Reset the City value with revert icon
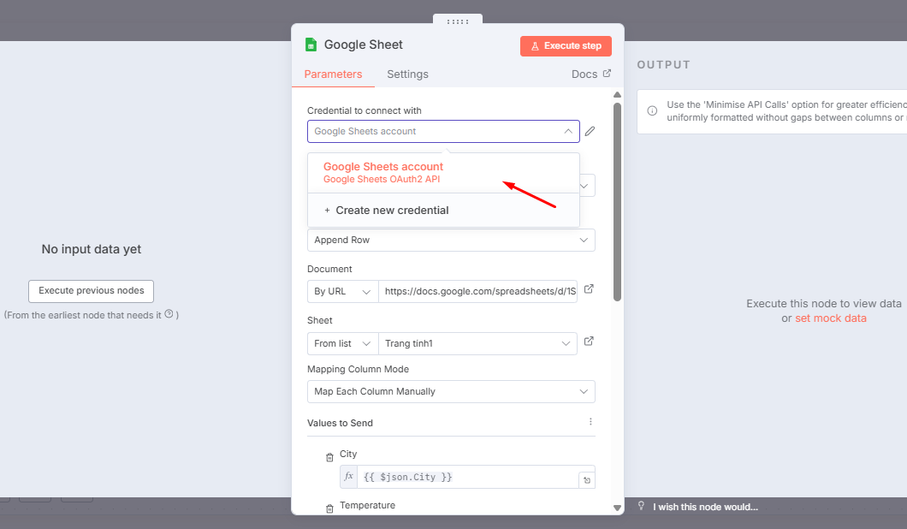Screen dimensions: 907x529 pyautogui.click(x=587, y=480)
